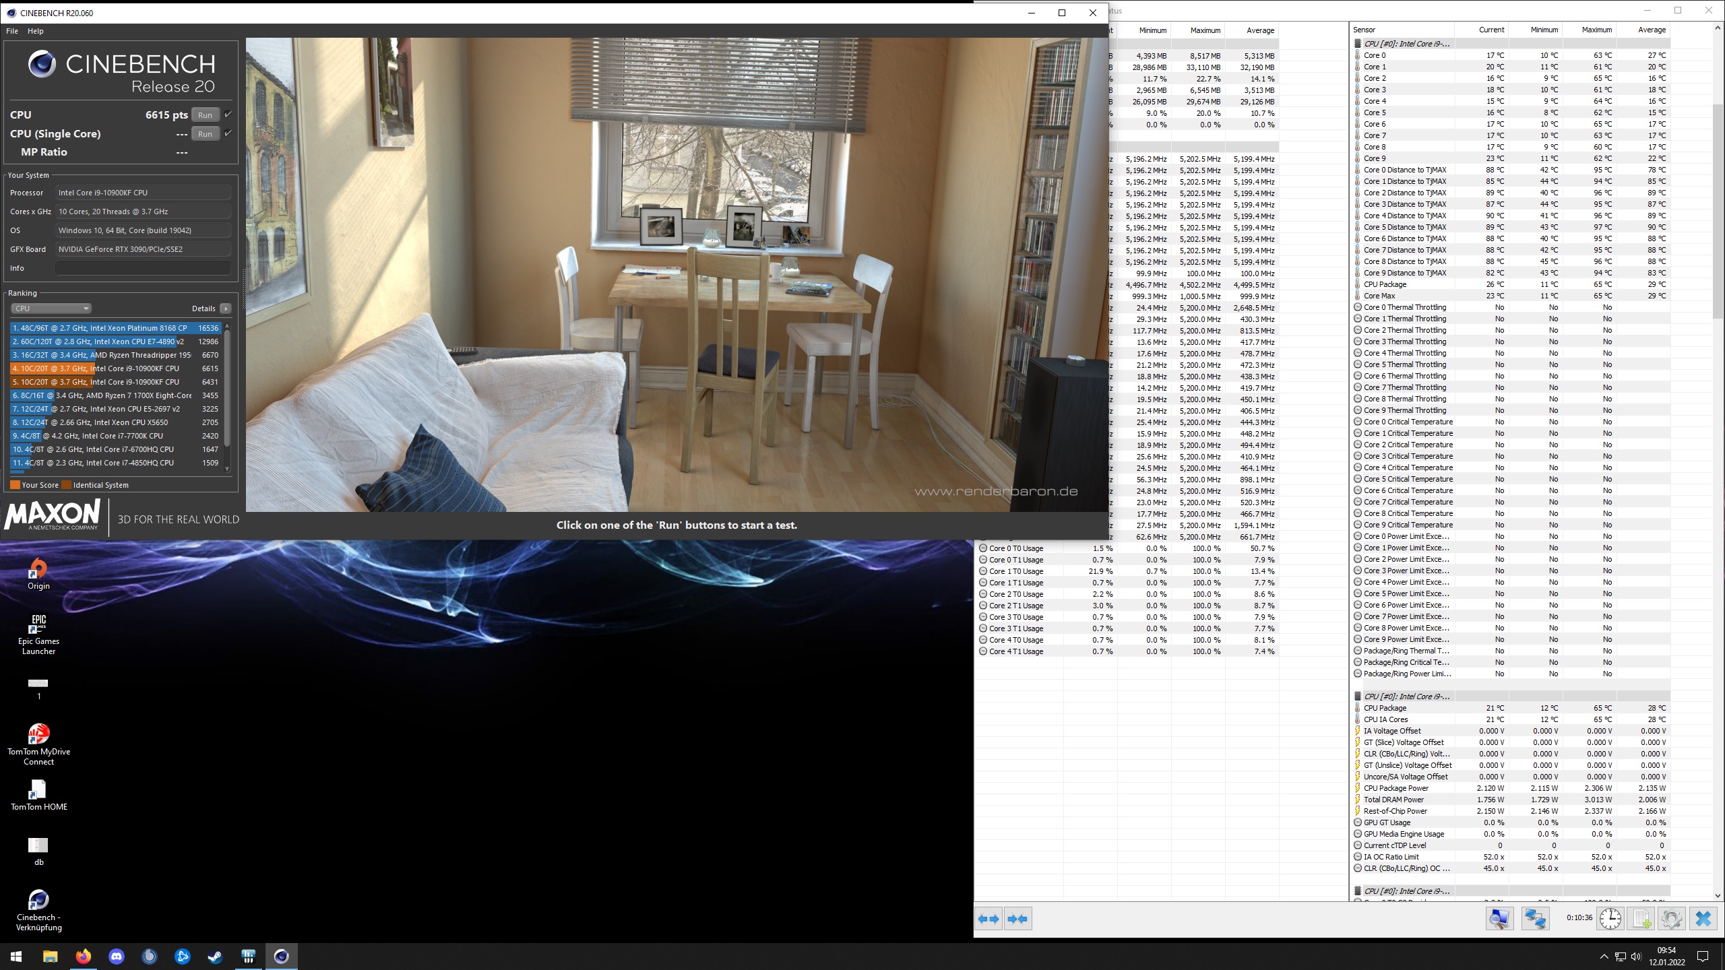1725x970 pixels.
Task: Open the Help menu in Cinebench
Action: click(36, 31)
